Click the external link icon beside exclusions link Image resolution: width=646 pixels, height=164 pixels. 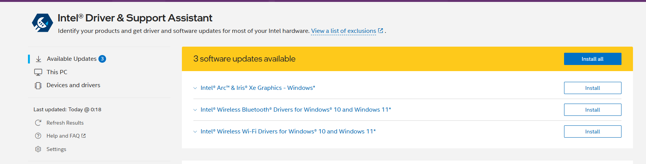tap(381, 31)
